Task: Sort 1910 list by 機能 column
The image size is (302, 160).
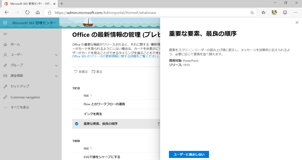Action: point(88,96)
